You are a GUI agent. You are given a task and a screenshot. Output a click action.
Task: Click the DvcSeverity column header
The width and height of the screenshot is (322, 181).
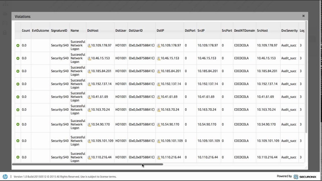[x=290, y=31]
